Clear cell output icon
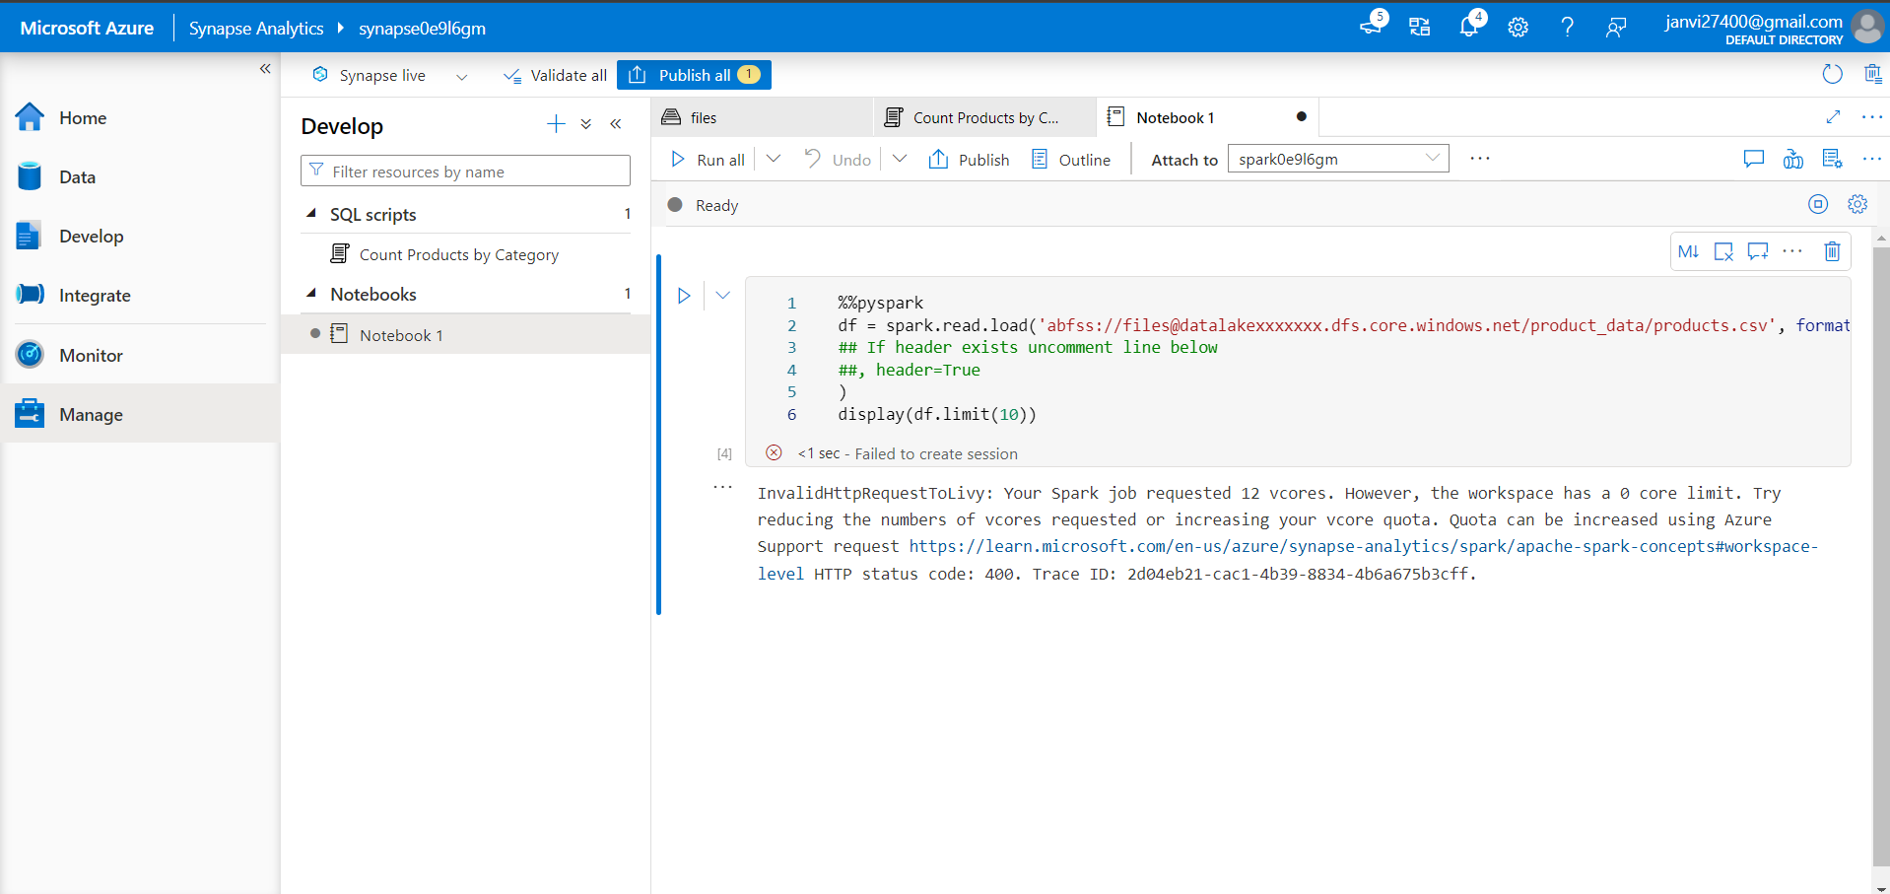 coord(1723,251)
